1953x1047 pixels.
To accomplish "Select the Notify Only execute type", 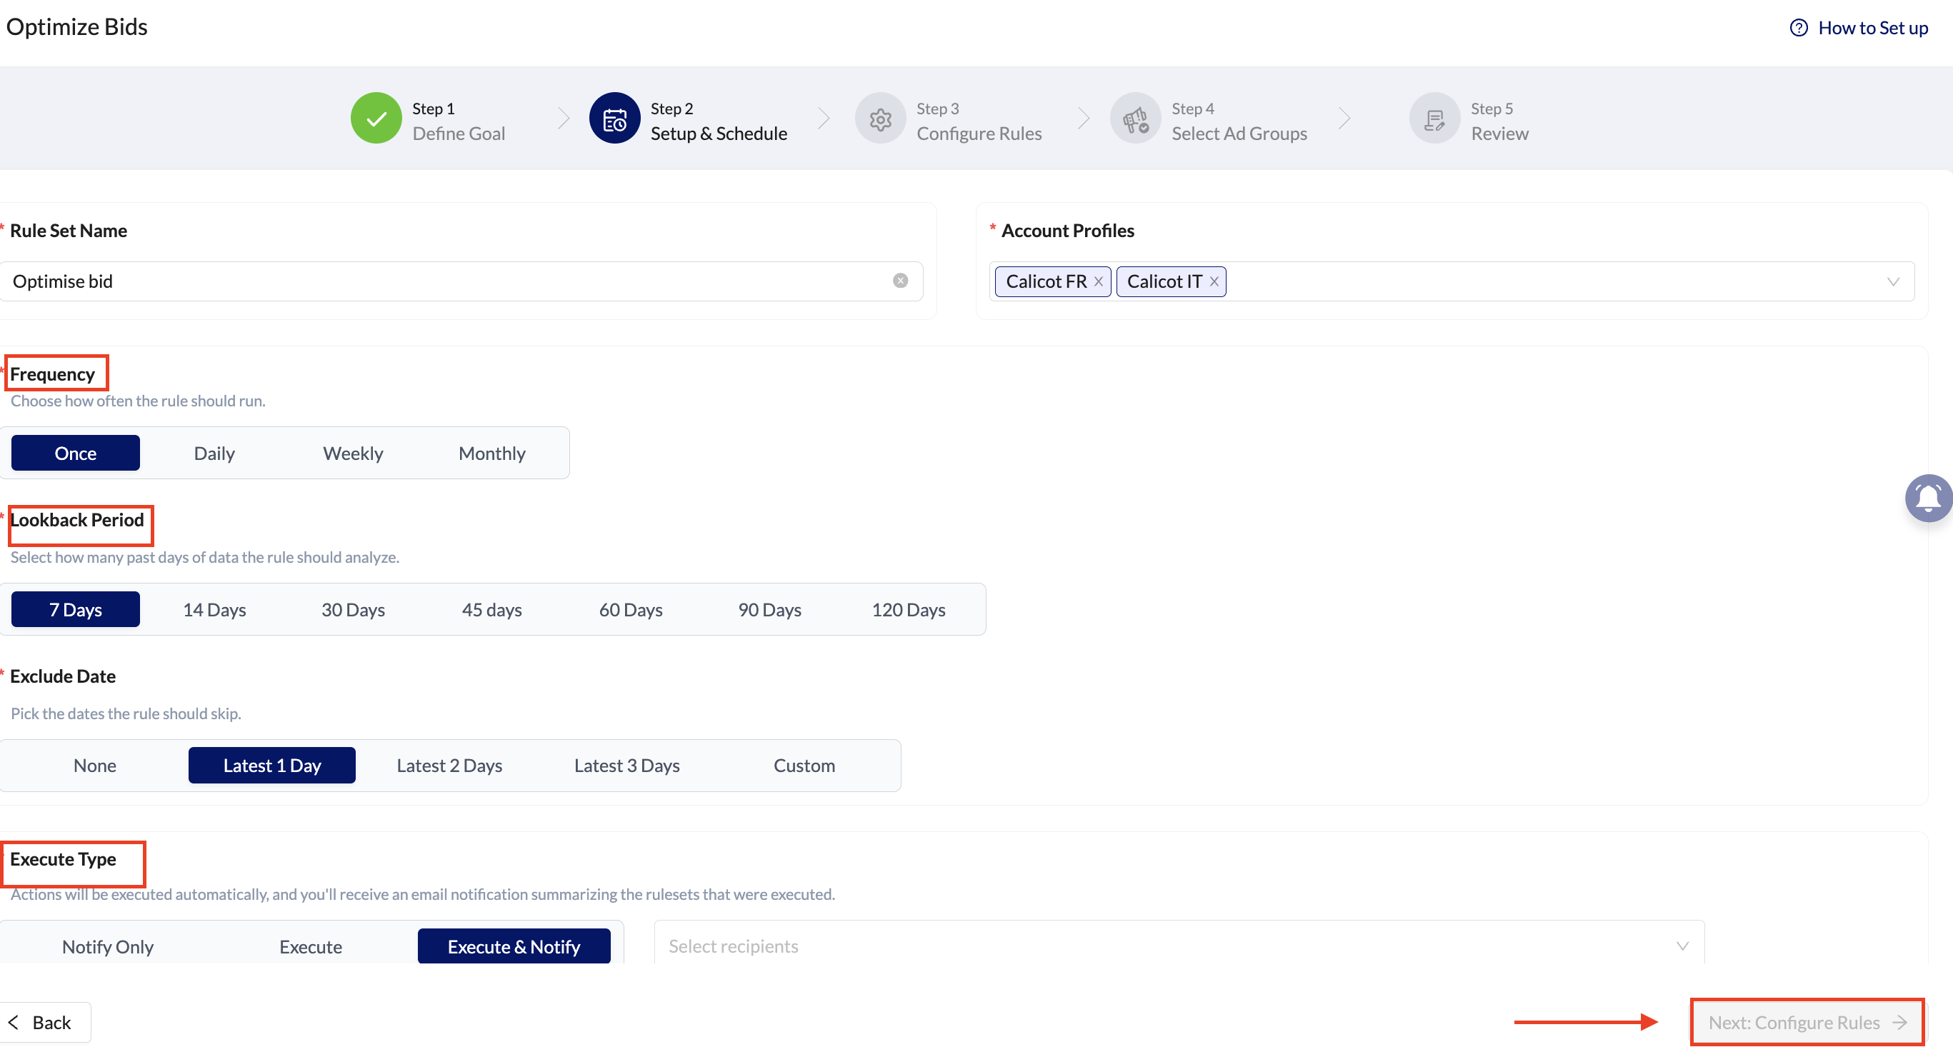I will click(108, 946).
